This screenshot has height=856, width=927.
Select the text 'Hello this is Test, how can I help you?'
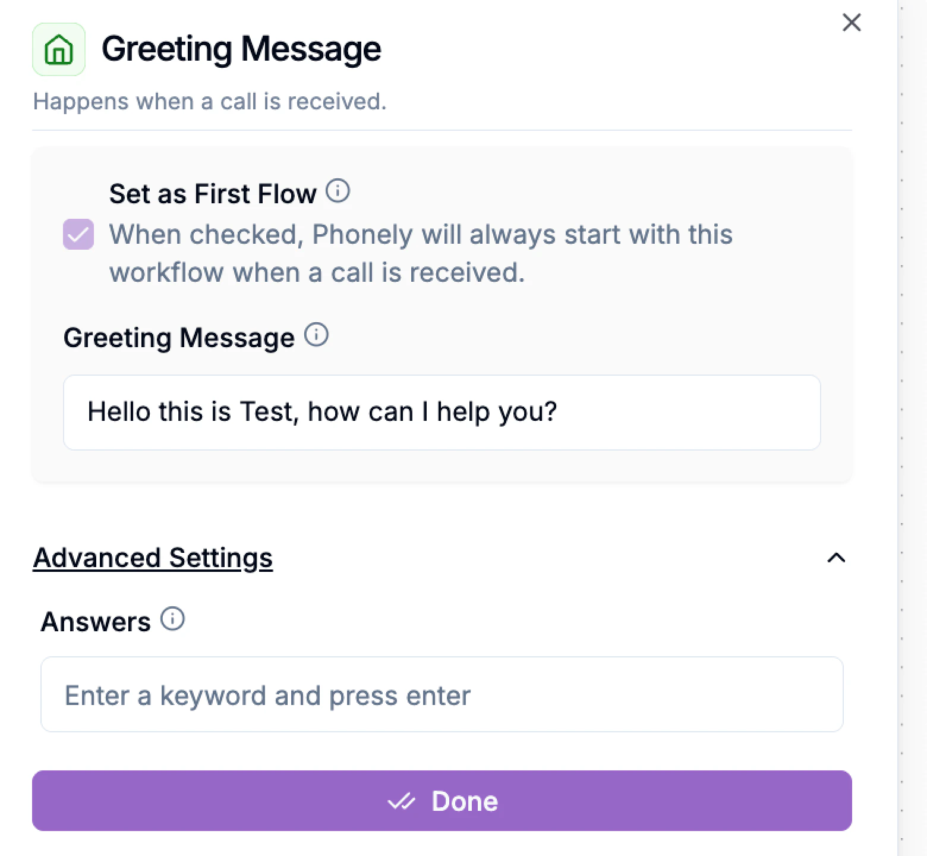point(323,411)
